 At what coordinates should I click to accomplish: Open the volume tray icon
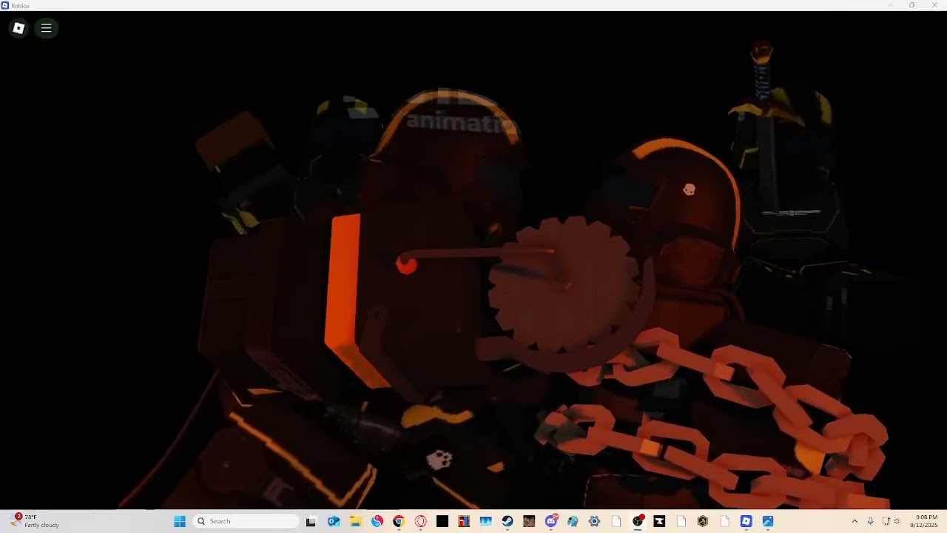(x=897, y=521)
